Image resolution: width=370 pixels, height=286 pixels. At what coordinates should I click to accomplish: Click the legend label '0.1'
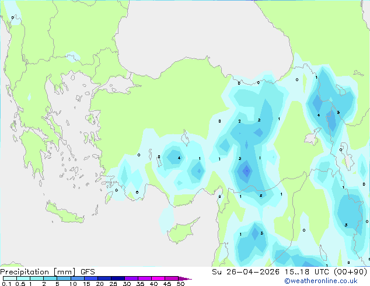[x=6, y=284]
